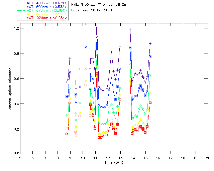
Task: Click the 17 x-axis tick label
Action: (x=171, y=158)
